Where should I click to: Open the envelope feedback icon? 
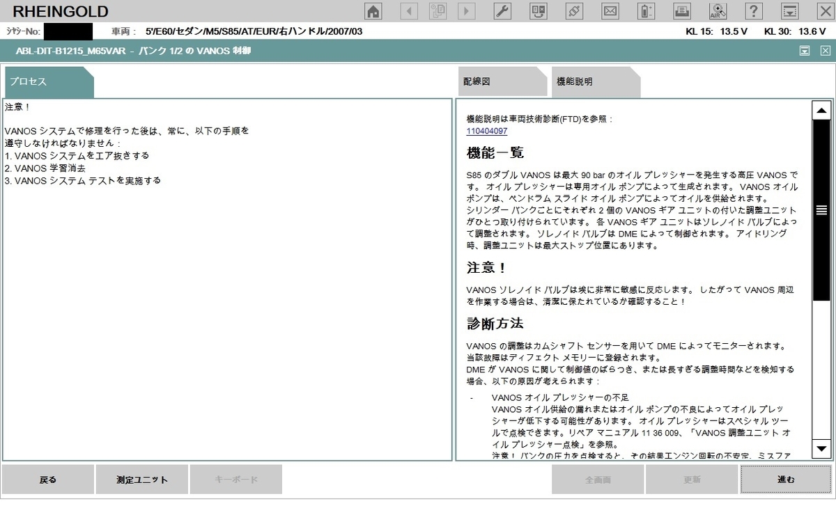[x=610, y=10]
